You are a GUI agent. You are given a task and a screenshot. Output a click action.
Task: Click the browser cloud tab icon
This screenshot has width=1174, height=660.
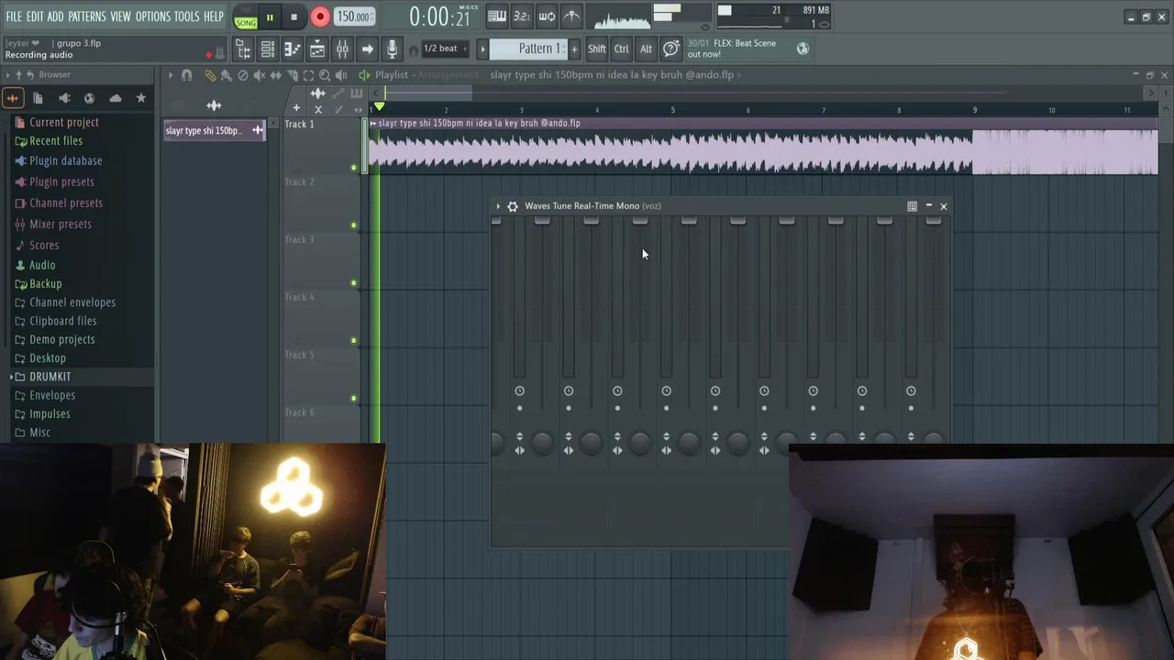pyautogui.click(x=115, y=98)
